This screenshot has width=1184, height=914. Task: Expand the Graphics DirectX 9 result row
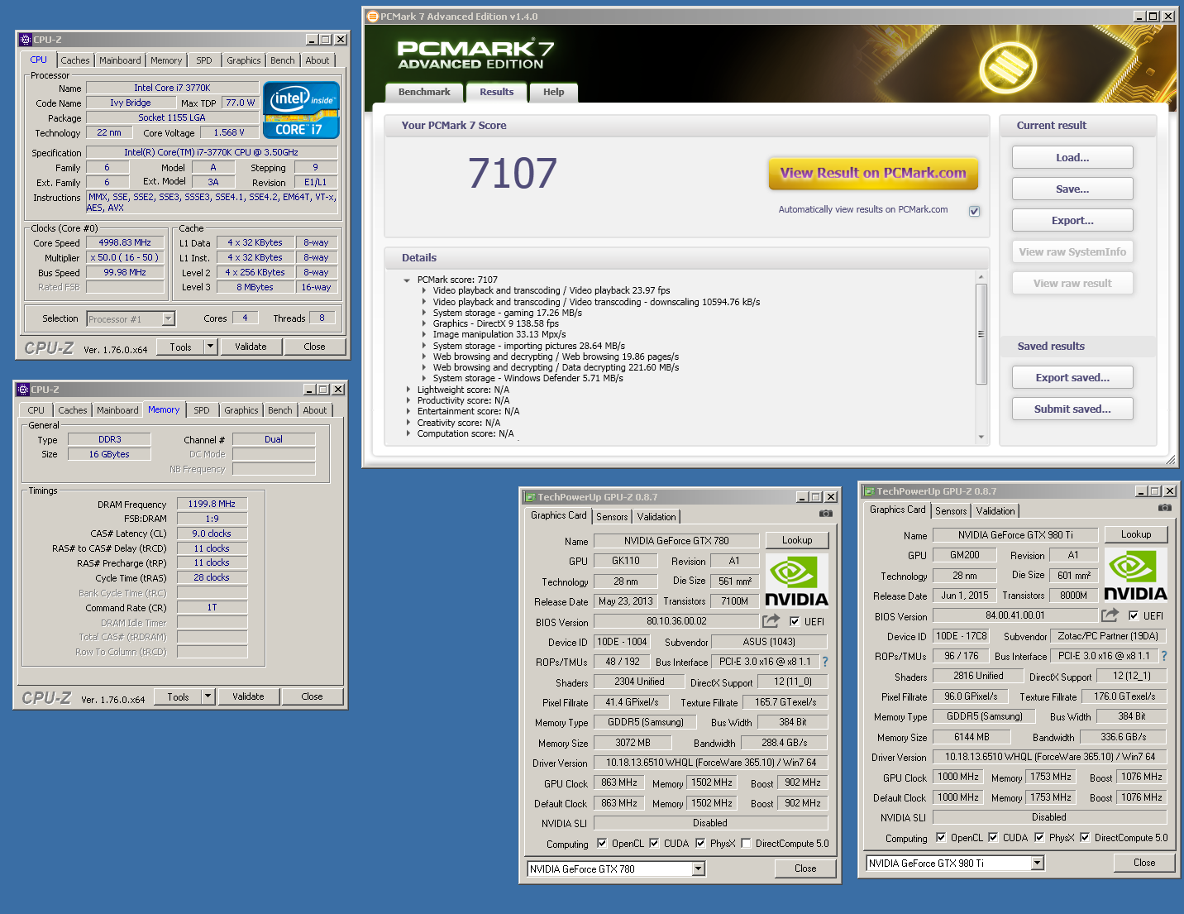coord(424,324)
